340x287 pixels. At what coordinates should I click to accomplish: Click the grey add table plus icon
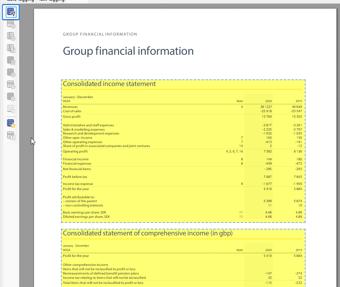11,72
